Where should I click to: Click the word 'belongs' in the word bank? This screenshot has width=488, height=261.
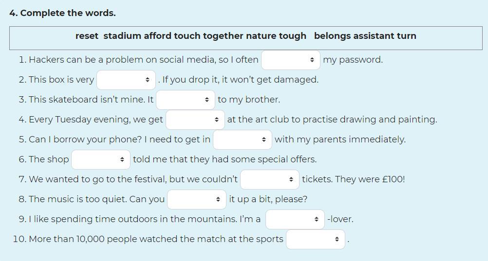click(332, 36)
